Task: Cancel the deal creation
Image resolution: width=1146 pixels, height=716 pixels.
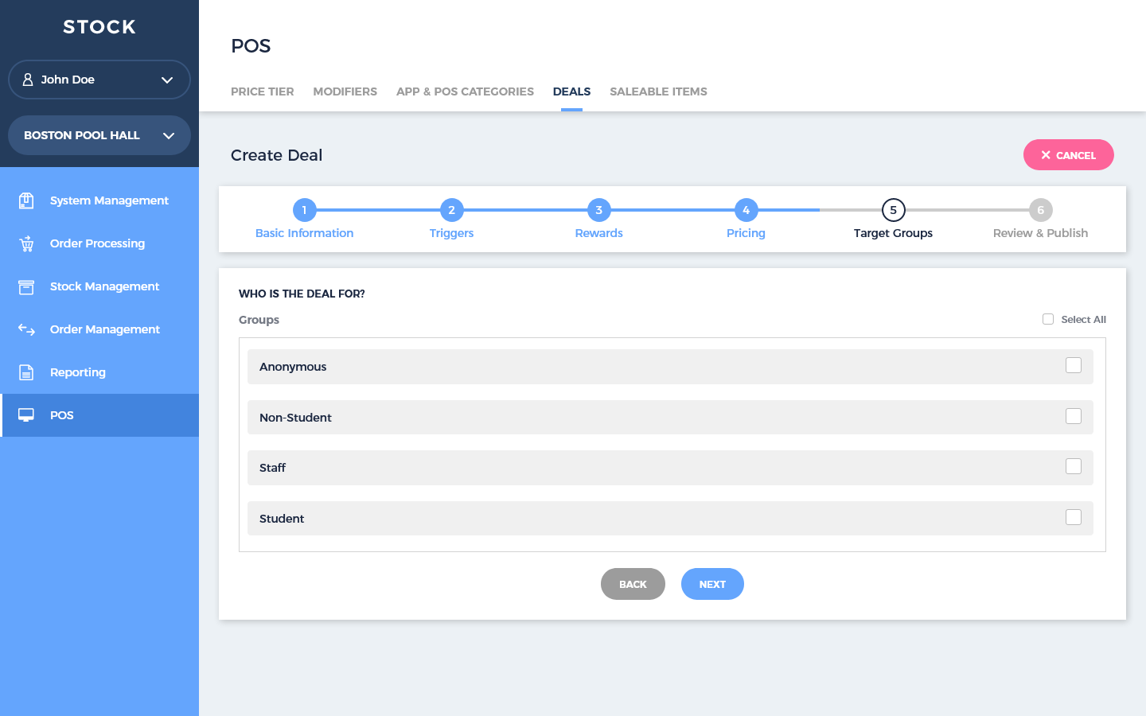Action: tap(1068, 155)
